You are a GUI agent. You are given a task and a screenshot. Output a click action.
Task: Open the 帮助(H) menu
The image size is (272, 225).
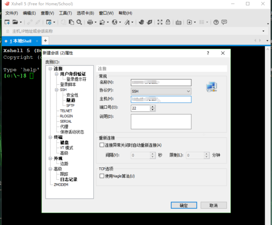125,13
